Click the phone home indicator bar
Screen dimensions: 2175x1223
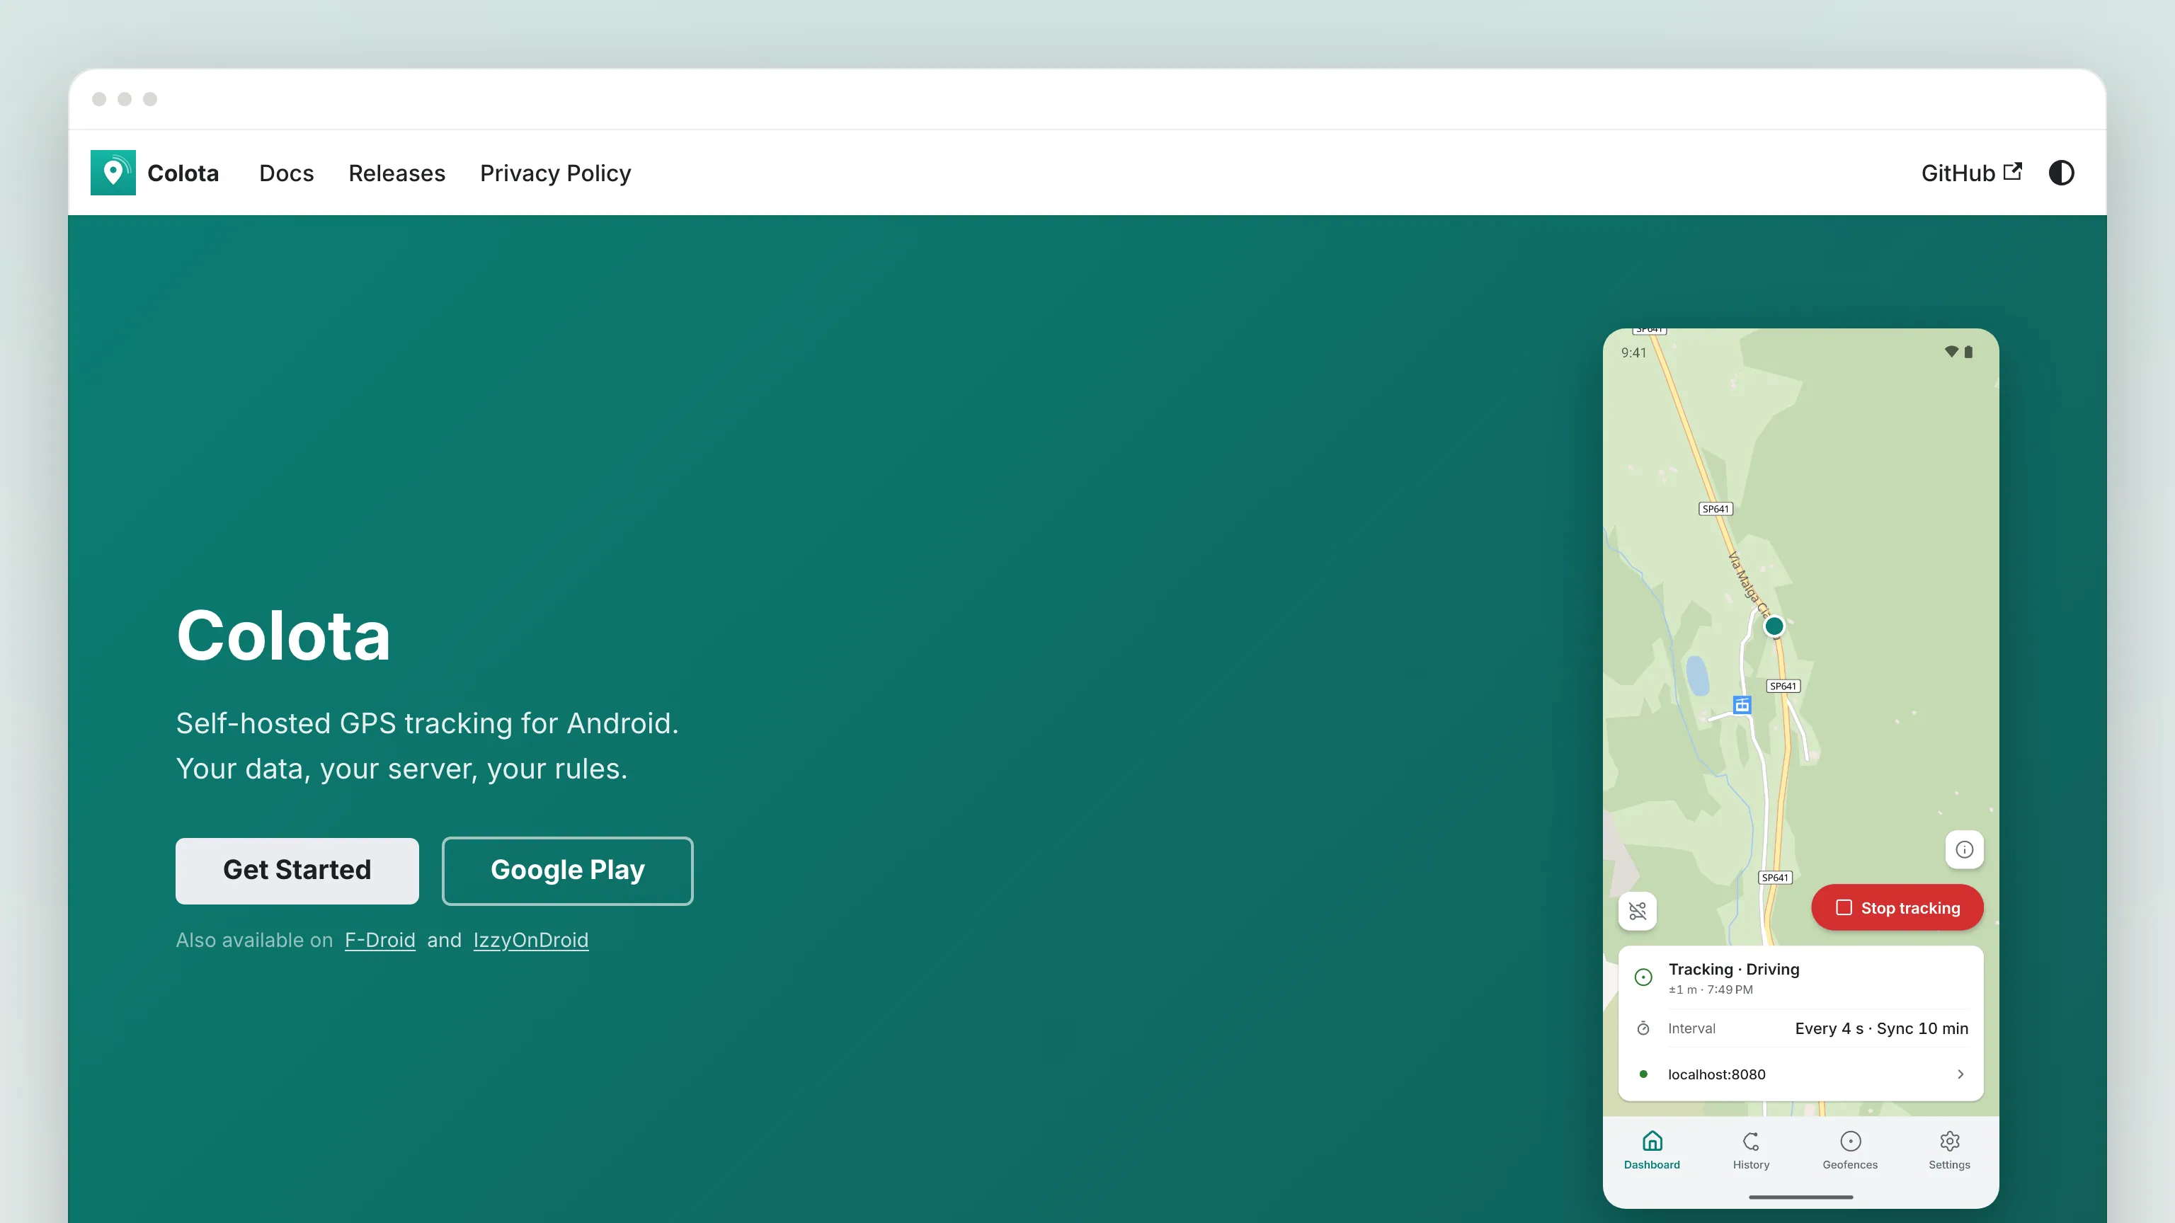pos(1801,1197)
